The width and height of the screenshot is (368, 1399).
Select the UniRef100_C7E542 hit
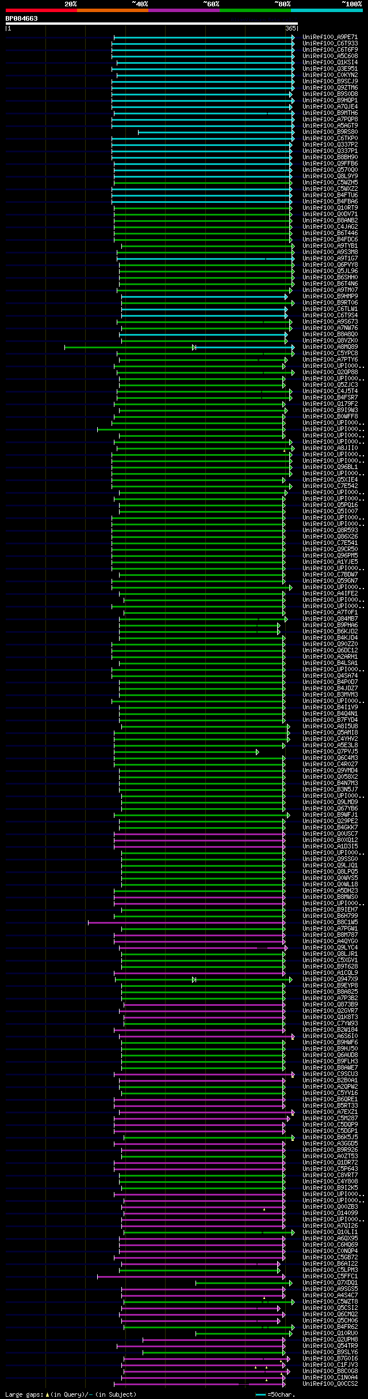click(x=330, y=486)
